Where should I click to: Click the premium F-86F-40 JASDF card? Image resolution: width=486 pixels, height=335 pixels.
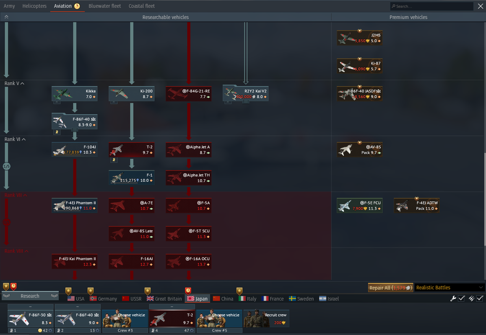[x=359, y=93]
